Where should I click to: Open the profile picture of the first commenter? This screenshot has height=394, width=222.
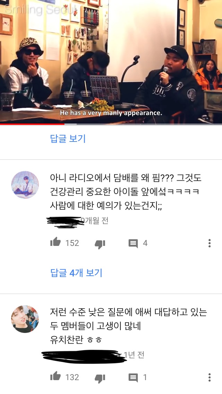[x=25, y=185]
